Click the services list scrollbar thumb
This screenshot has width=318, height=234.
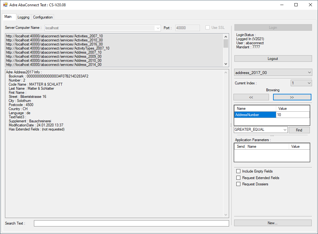pos(226,43)
